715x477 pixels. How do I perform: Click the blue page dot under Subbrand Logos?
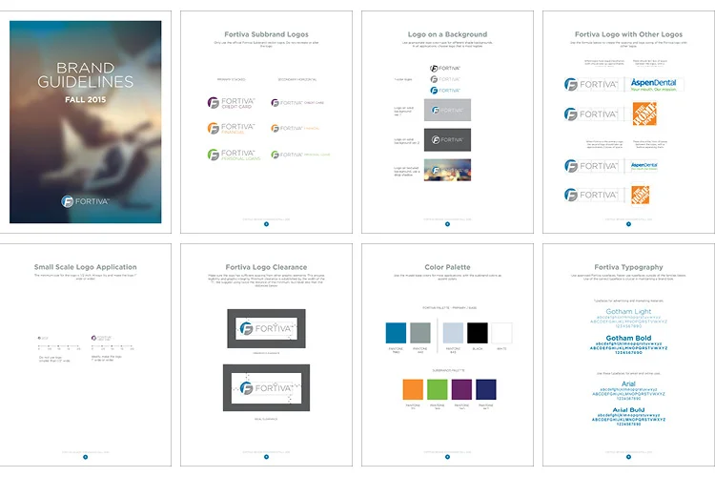point(266,224)
